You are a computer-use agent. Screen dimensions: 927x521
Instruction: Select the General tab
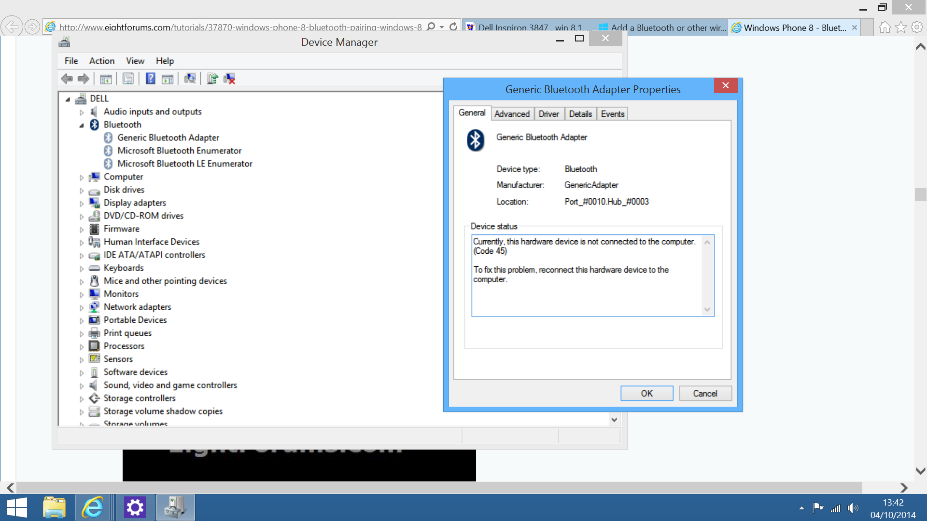472,113
